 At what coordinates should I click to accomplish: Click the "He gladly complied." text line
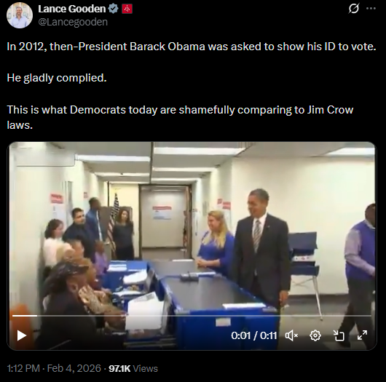click(x=57, y=78)
